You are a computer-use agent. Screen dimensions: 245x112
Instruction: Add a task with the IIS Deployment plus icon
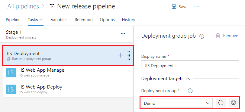[x=121, y=55]
